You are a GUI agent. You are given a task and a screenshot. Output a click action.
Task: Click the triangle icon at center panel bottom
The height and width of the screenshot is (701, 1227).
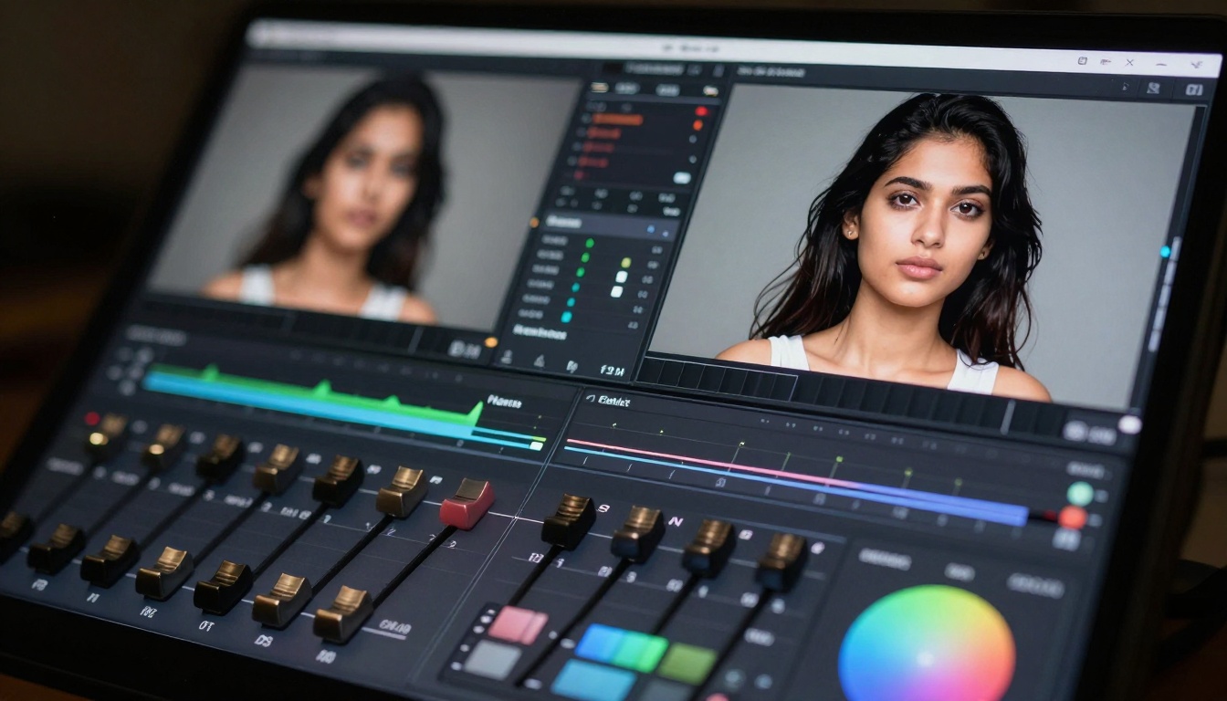539,362
